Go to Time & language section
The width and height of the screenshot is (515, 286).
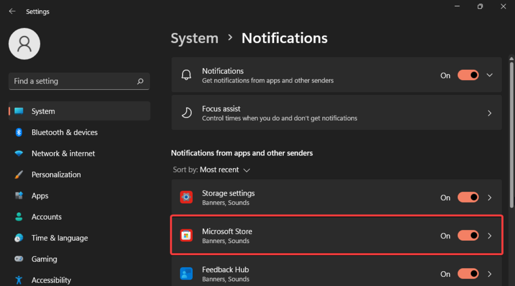pyautogui.click(x=60, y=238)
